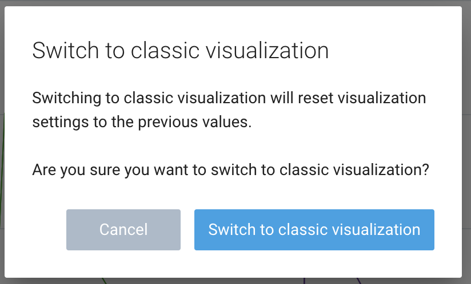The width and height of the screenshot is (471, 284).
Task: Click the dimmed backdrop below the dialog
Action: pos(229,281)
